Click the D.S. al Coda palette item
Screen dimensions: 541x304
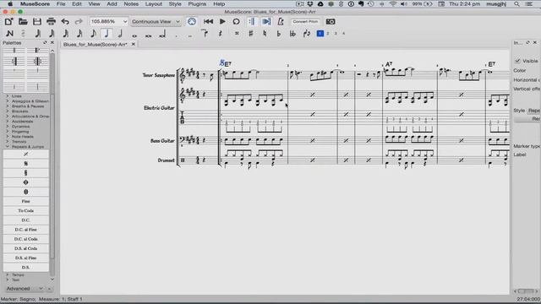[26, 248]
